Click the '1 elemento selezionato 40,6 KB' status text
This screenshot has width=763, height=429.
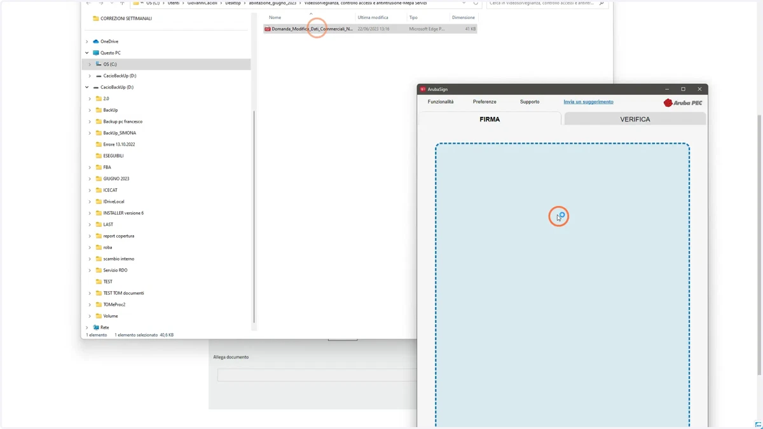[x=144, y=335]
